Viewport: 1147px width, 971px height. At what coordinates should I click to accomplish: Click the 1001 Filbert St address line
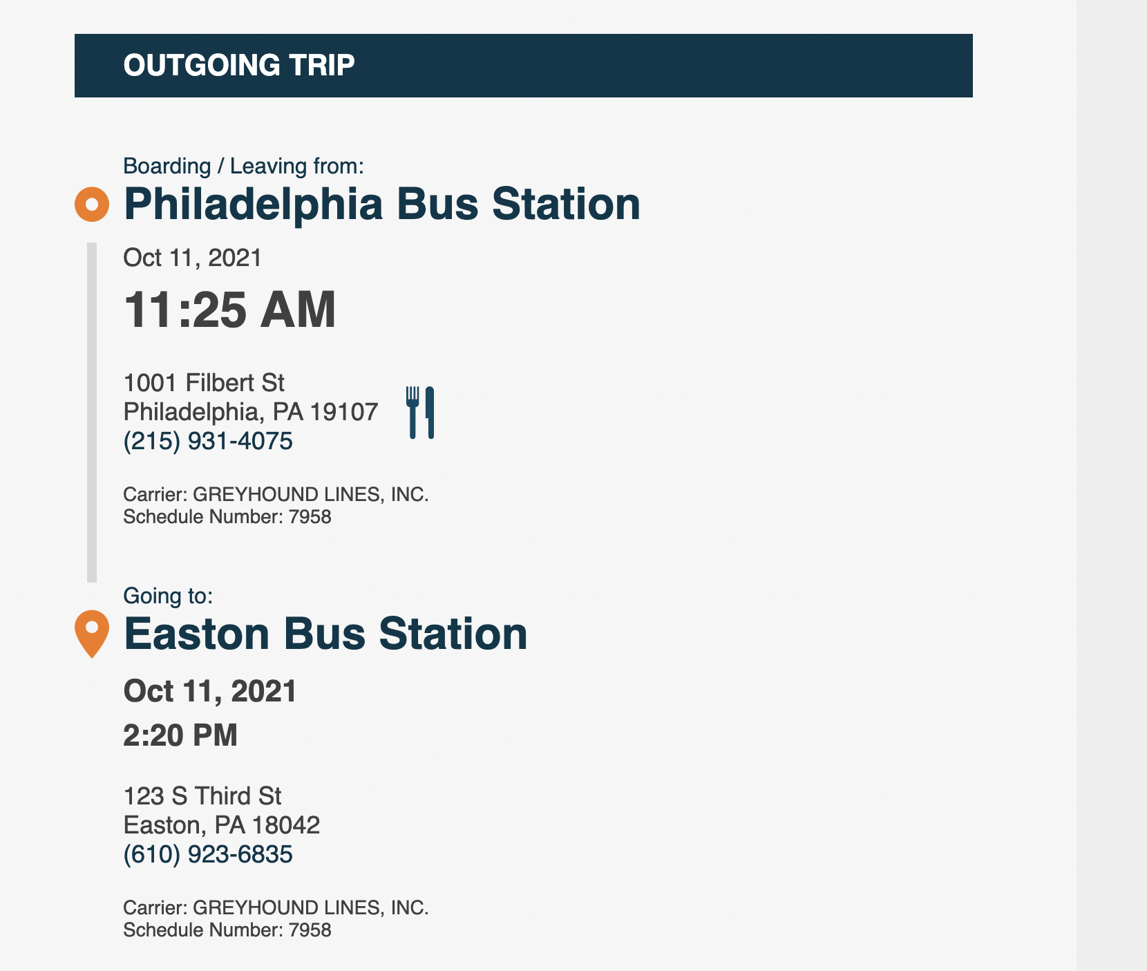[x=204, y=383]
